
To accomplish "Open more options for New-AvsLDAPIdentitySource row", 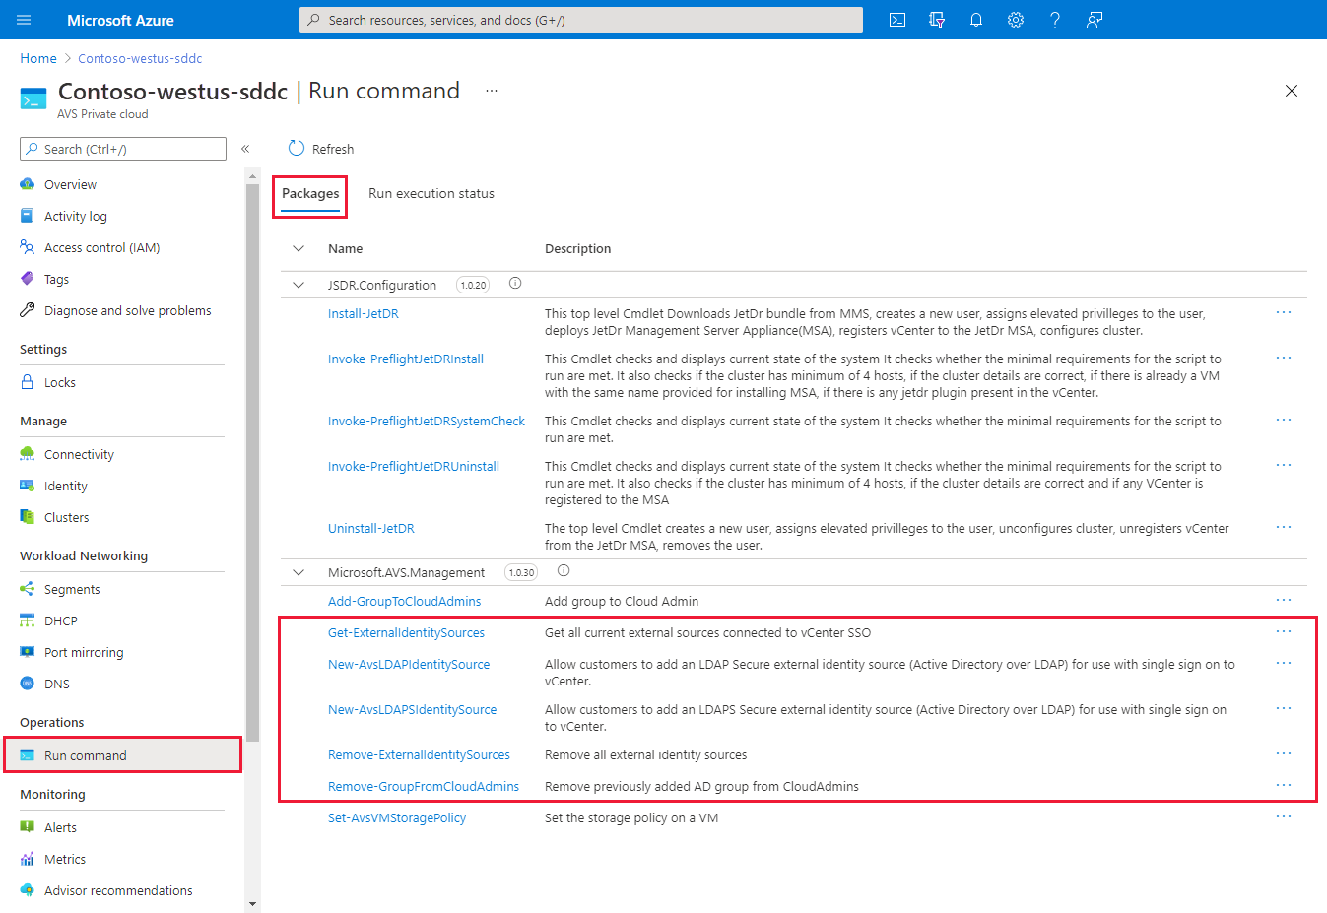I will [1284, 663].
